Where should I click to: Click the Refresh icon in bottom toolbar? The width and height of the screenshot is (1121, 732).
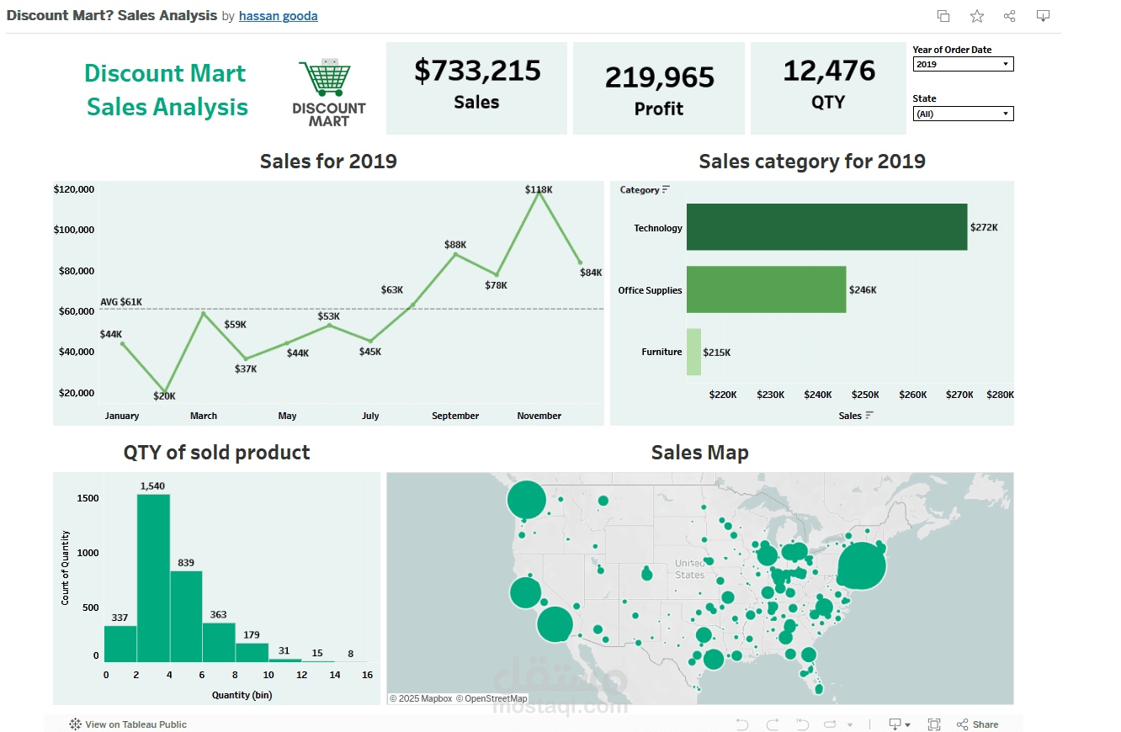[831, 724]
